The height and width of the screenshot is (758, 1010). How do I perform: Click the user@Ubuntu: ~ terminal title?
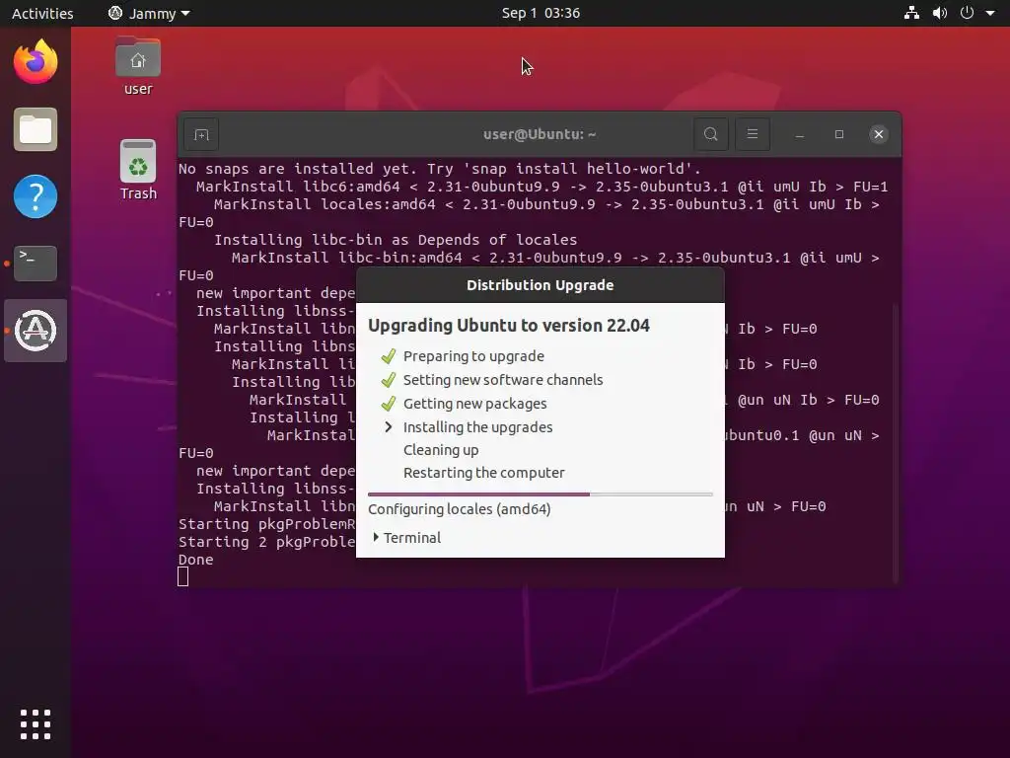[540, 134]
